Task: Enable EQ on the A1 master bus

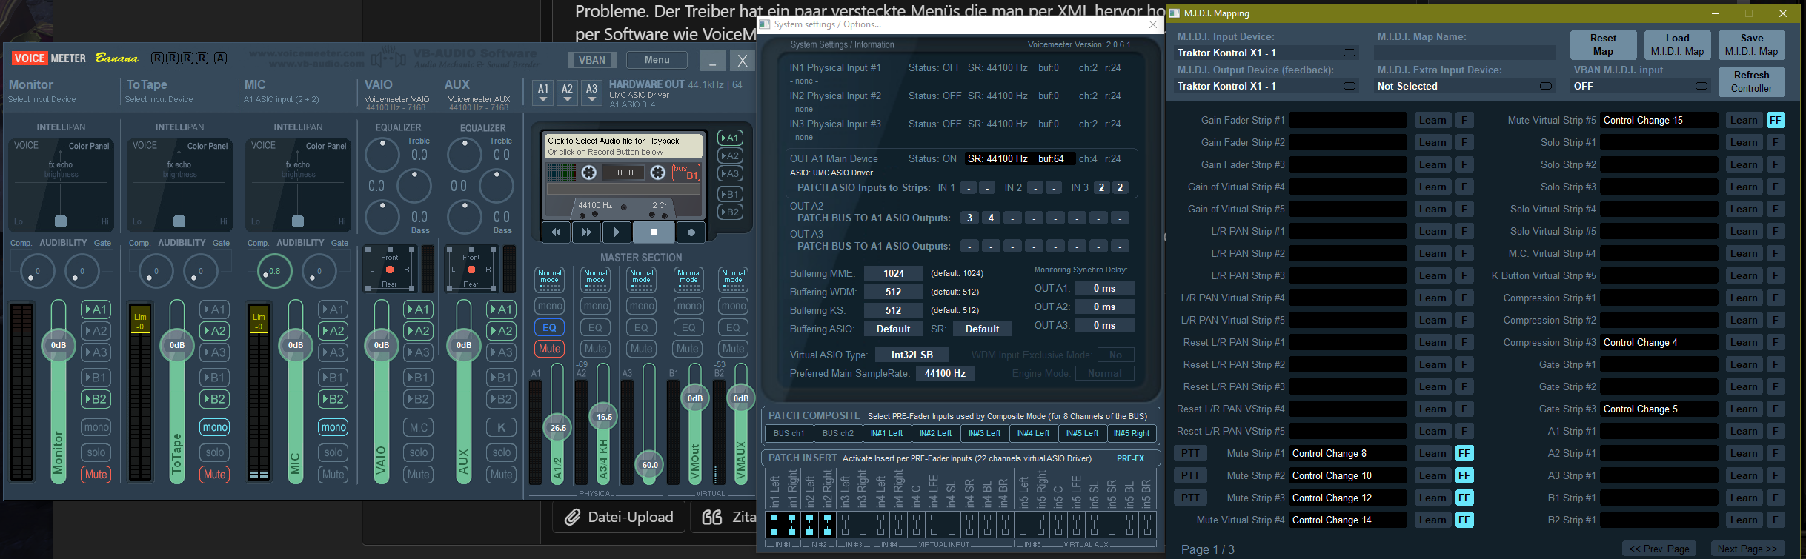Action: tap(549, 327)
